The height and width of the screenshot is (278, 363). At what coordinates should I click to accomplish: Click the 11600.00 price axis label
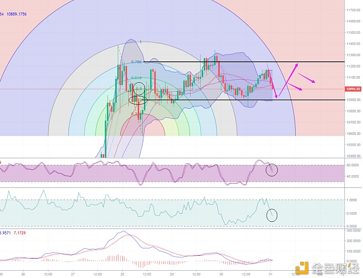click(353, 21)
